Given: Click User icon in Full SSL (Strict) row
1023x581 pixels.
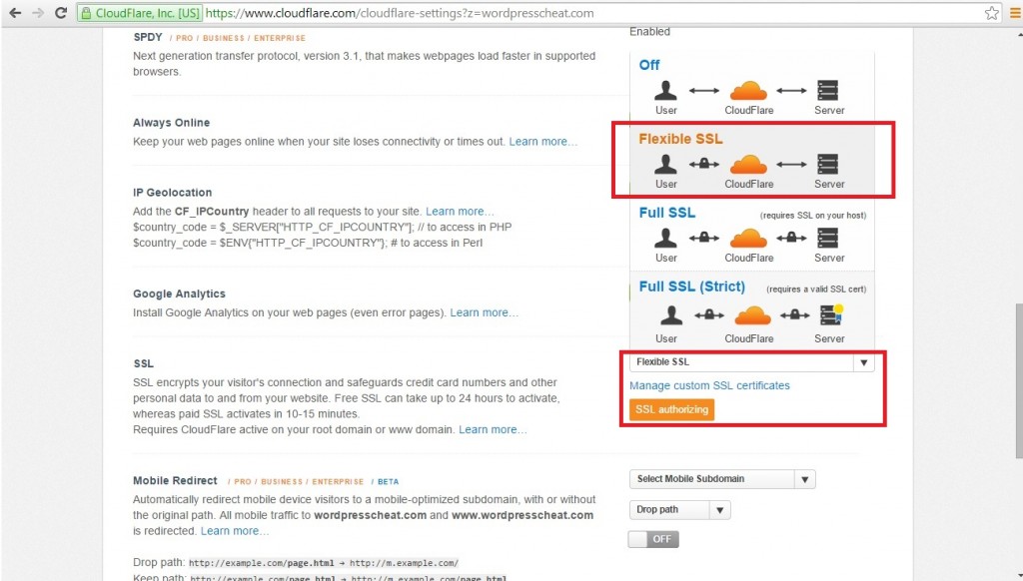Looking at the screenshot, I should (671, 314).
